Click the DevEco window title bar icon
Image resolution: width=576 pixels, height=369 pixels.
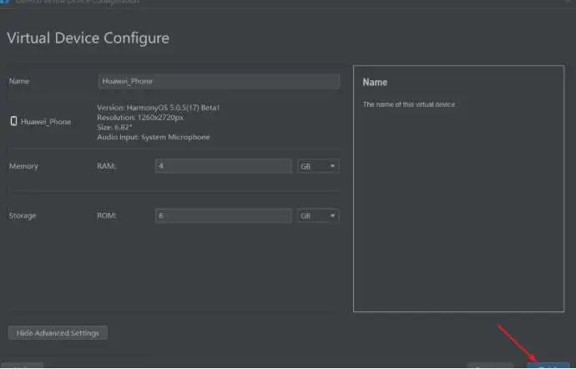coord(6,2)
